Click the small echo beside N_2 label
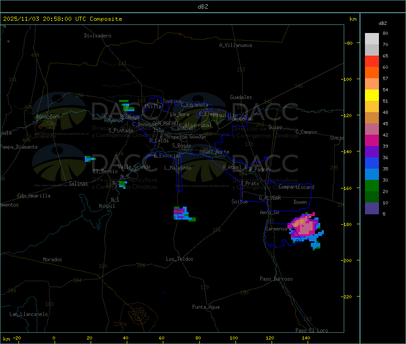This screenshot has height=344, width=406. coord(123,185)
